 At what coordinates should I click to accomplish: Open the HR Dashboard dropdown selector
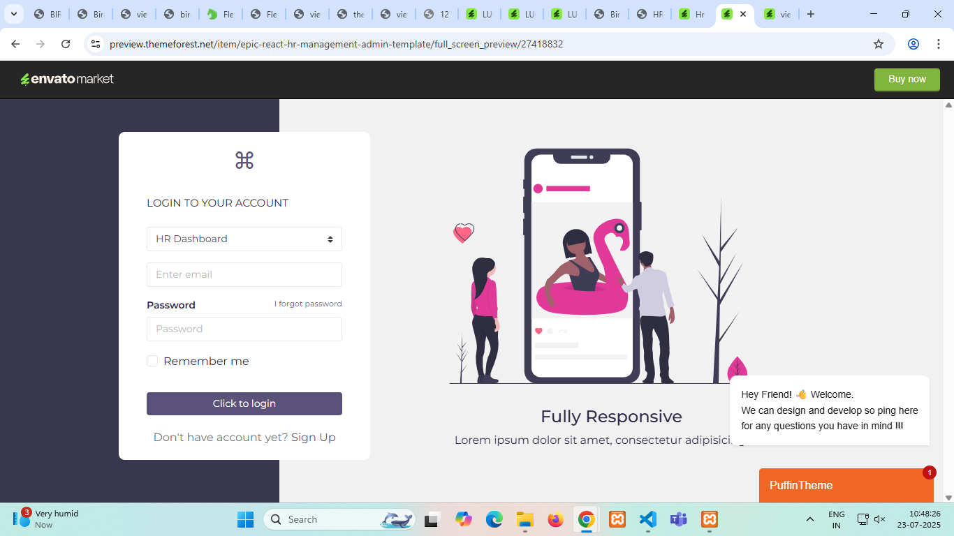[244, 239]
